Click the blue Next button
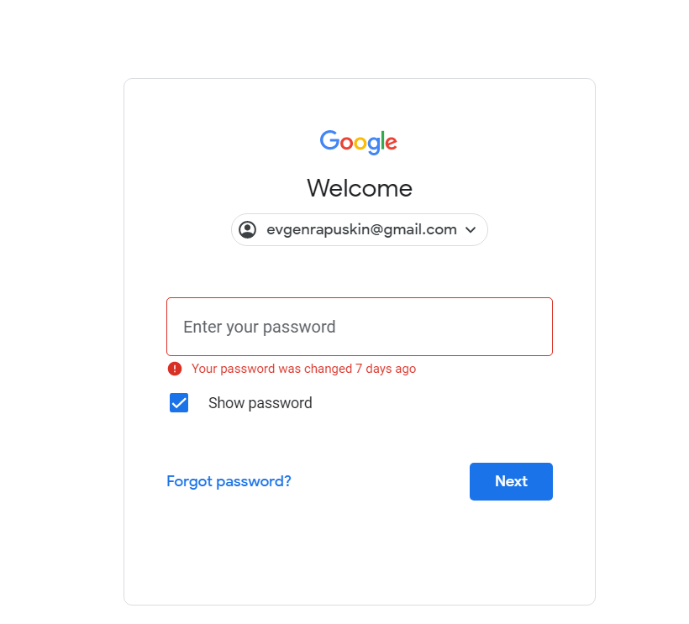Screen dimensions: 689x624 point(511,481)
